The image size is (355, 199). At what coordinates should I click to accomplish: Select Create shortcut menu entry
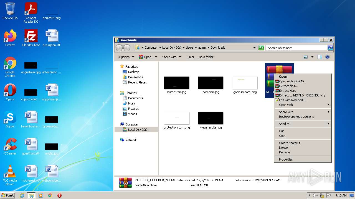coord(303,143)
